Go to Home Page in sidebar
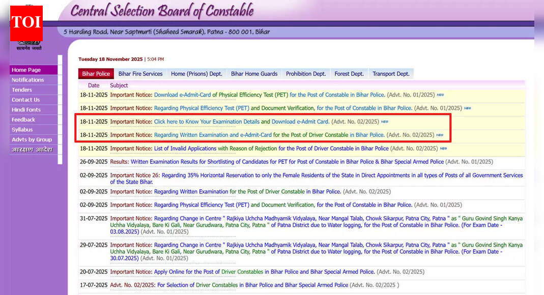The width and height of the screenshot is (544, 295). click(x=26, y=70)
